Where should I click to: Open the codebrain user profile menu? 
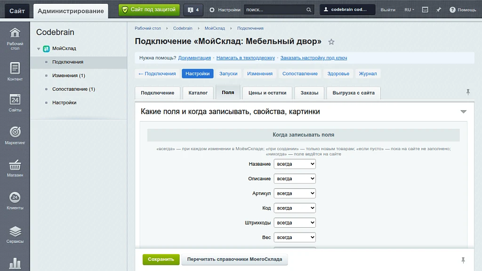(347, 9)
